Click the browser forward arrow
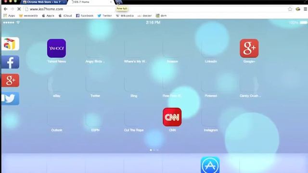The width and height of the screenshot is (308, 173). coord(12,9)
